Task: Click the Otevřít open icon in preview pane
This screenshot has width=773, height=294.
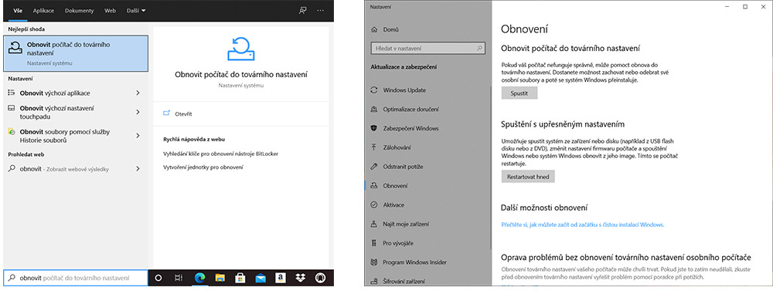Action: [x=166, y=113]
